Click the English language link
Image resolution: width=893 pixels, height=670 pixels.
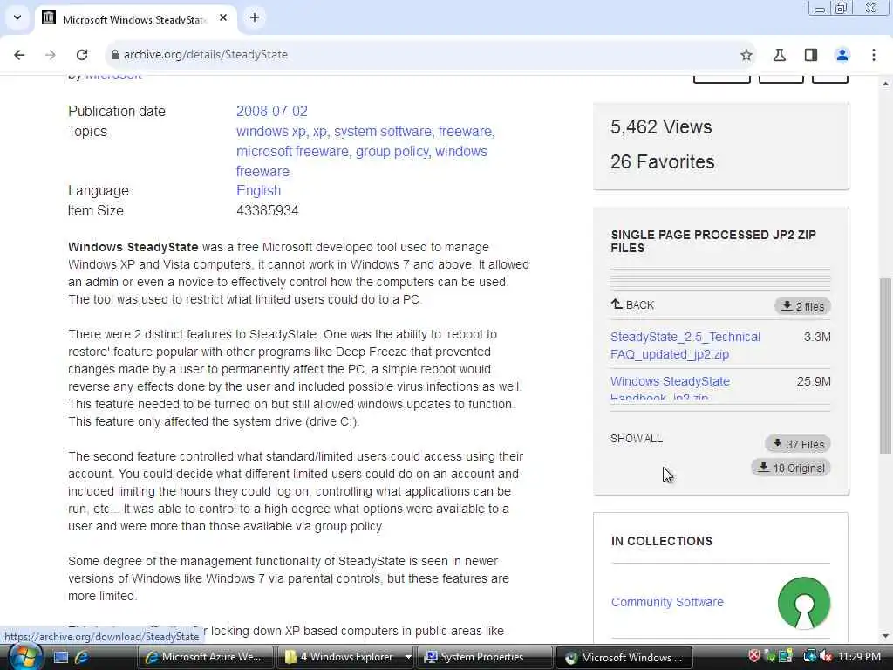(258, 190)
